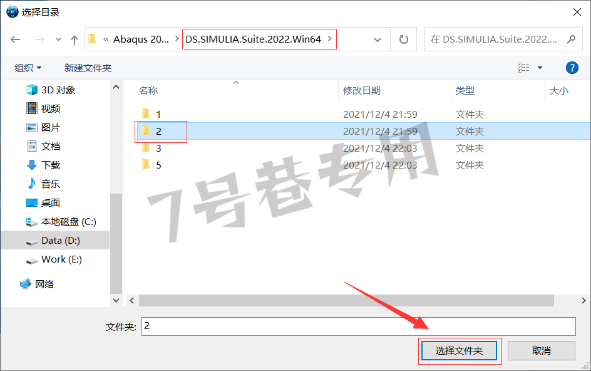This screenshot has width=591, height=371.
Task: Click the 文件夹 name input field
Action: (359, 326)
